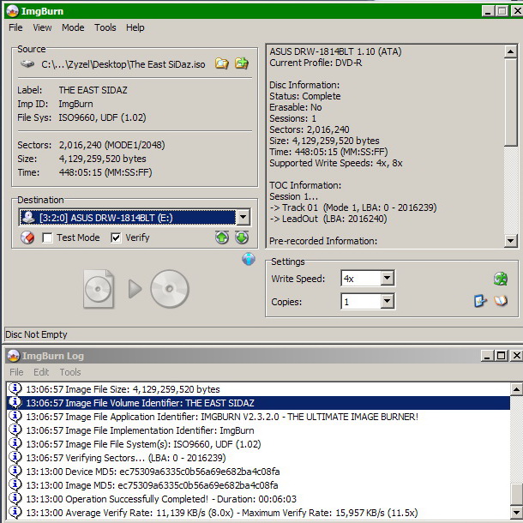The image size is (523, 523).
Task: Open the Mode menu
Action: (73, 27)
